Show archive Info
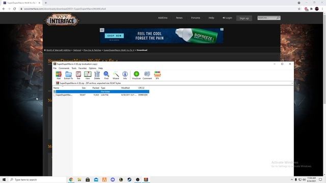The width and height of the screenshot is (326, 183). [125, 75]
